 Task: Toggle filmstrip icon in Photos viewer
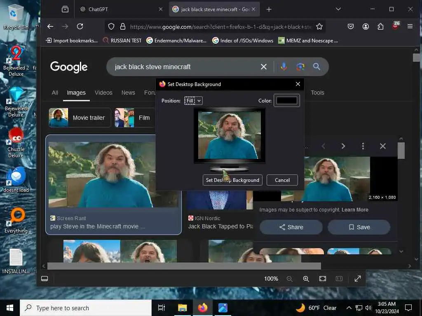(45, 279)
